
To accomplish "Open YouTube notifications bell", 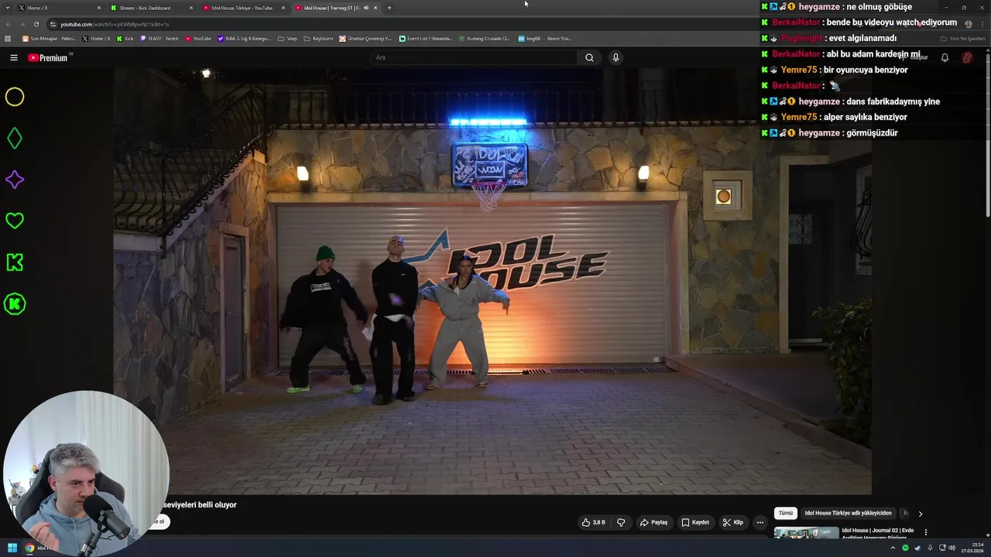I will coord(945,57).
